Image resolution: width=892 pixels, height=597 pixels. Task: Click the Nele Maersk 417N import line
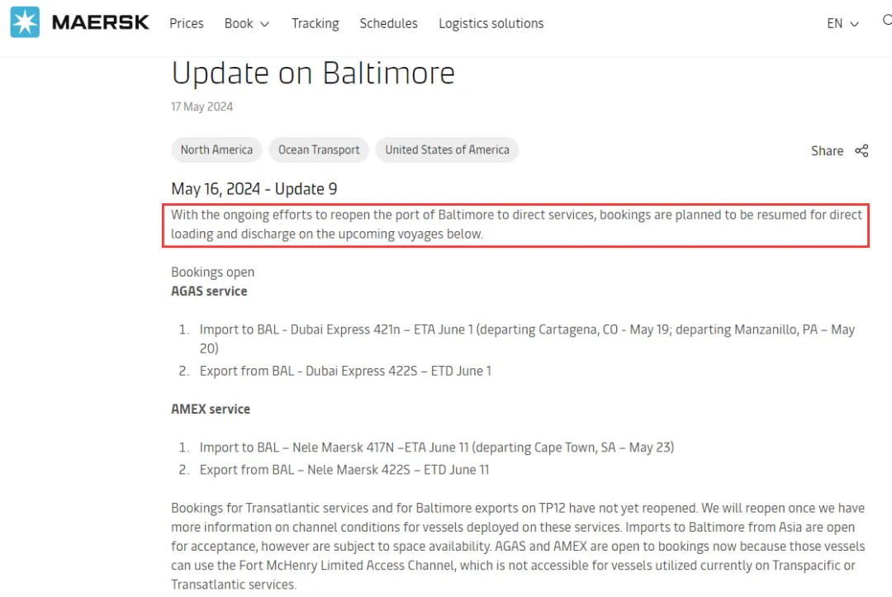(x=436, y=448)
